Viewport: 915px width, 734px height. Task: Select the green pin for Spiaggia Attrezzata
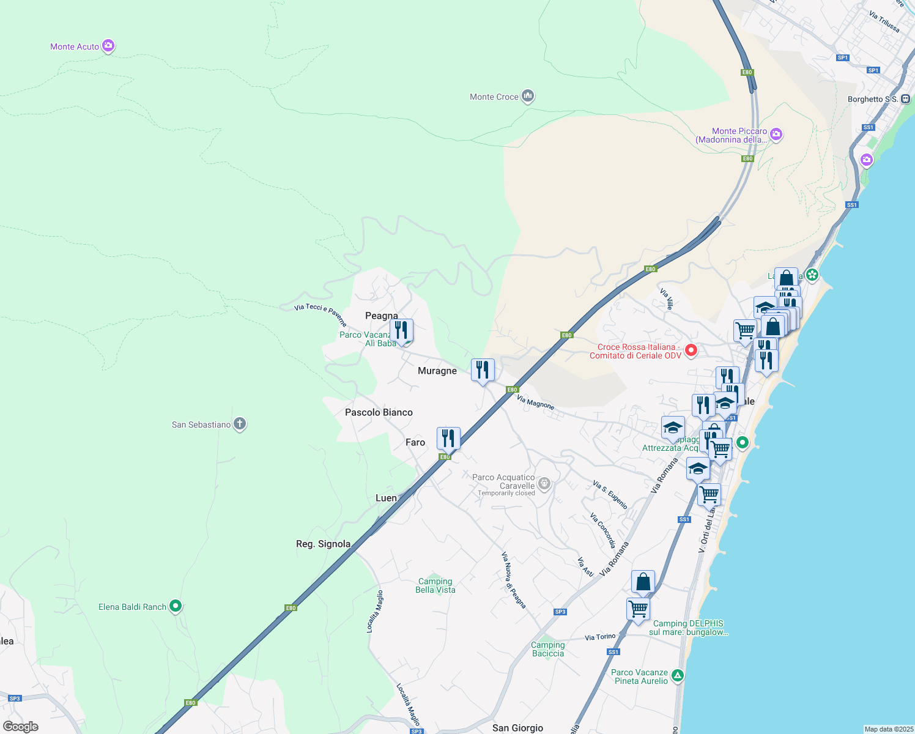point(743,442)
